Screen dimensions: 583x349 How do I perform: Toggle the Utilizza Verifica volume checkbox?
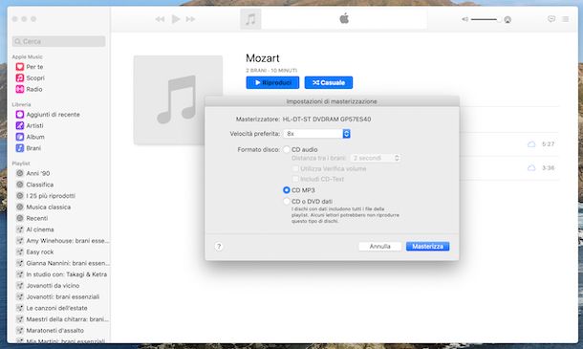point(295,169)
